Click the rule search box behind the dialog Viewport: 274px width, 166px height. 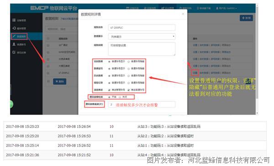(x=62, y=29)
